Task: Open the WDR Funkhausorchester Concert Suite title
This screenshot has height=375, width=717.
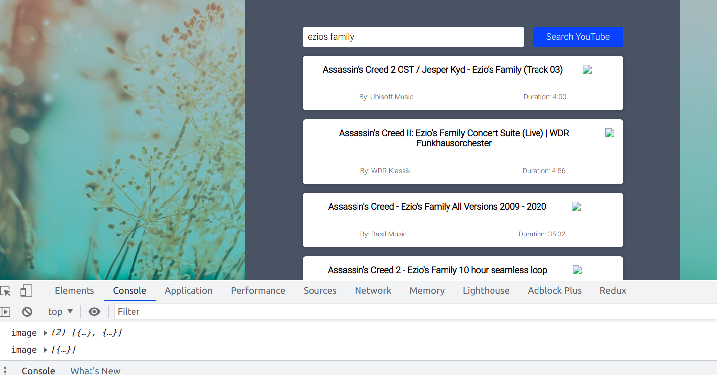Action: point(454,138)
